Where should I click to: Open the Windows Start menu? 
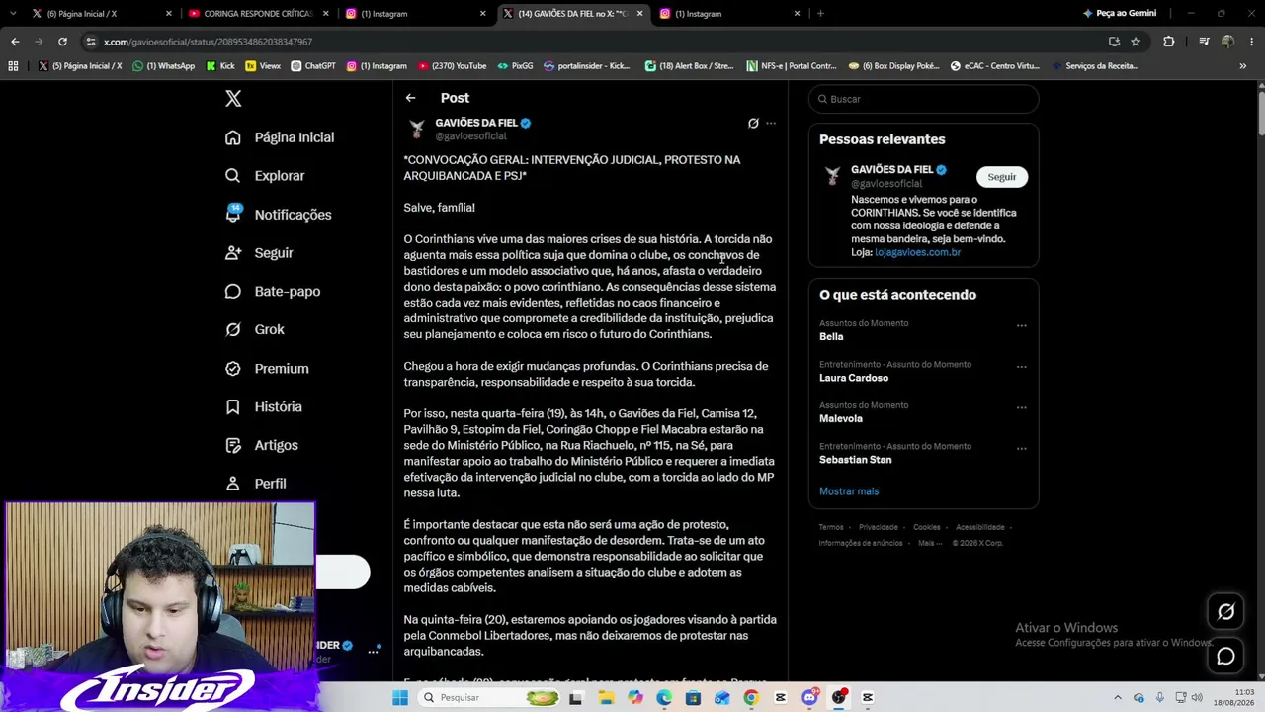[399, 698]
